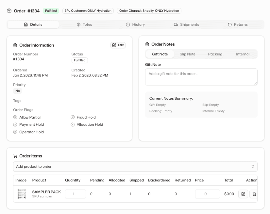Click the SKU: sampler text
270x214 pixels.
coord(42,196)
